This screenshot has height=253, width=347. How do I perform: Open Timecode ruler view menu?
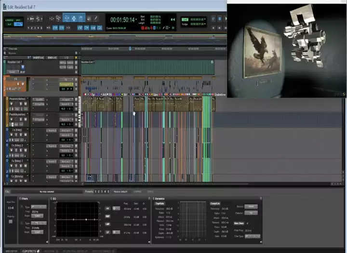5,49
